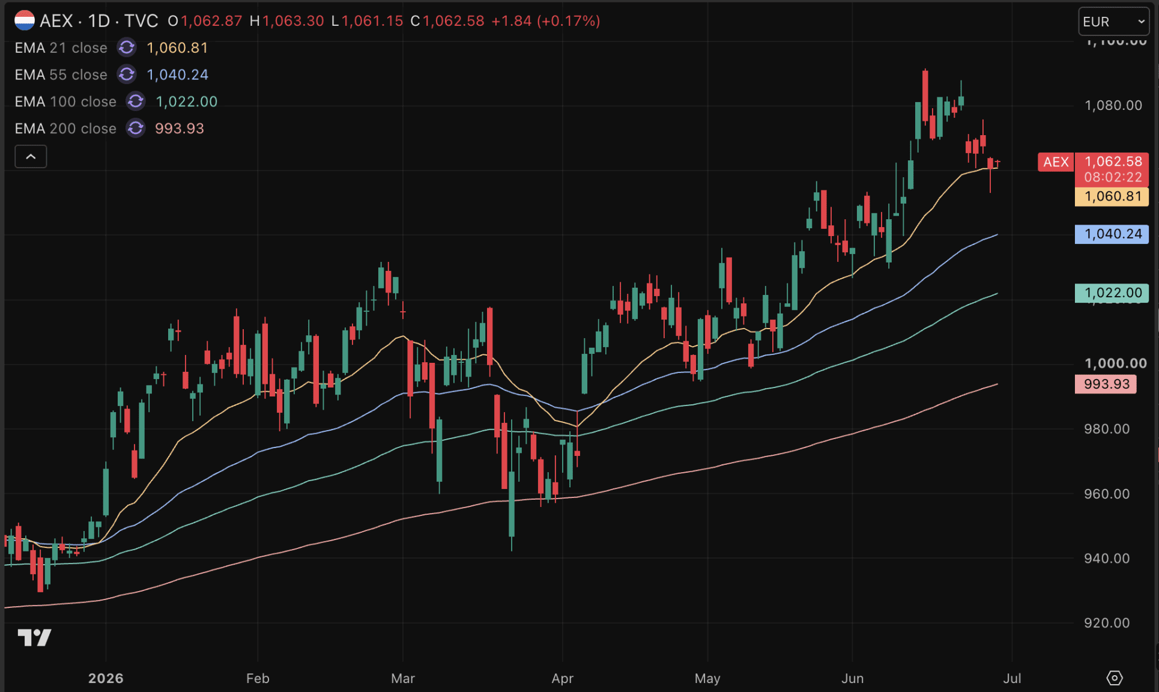
Task: Collapse the indicator legend with the chevron
Action: pyautogui.click(x=31, y=157)
